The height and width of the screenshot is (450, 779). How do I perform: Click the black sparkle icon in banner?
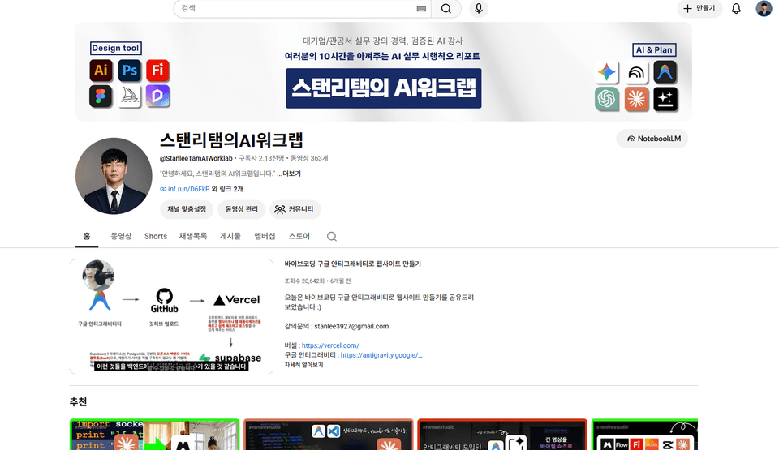click(665, 99)
